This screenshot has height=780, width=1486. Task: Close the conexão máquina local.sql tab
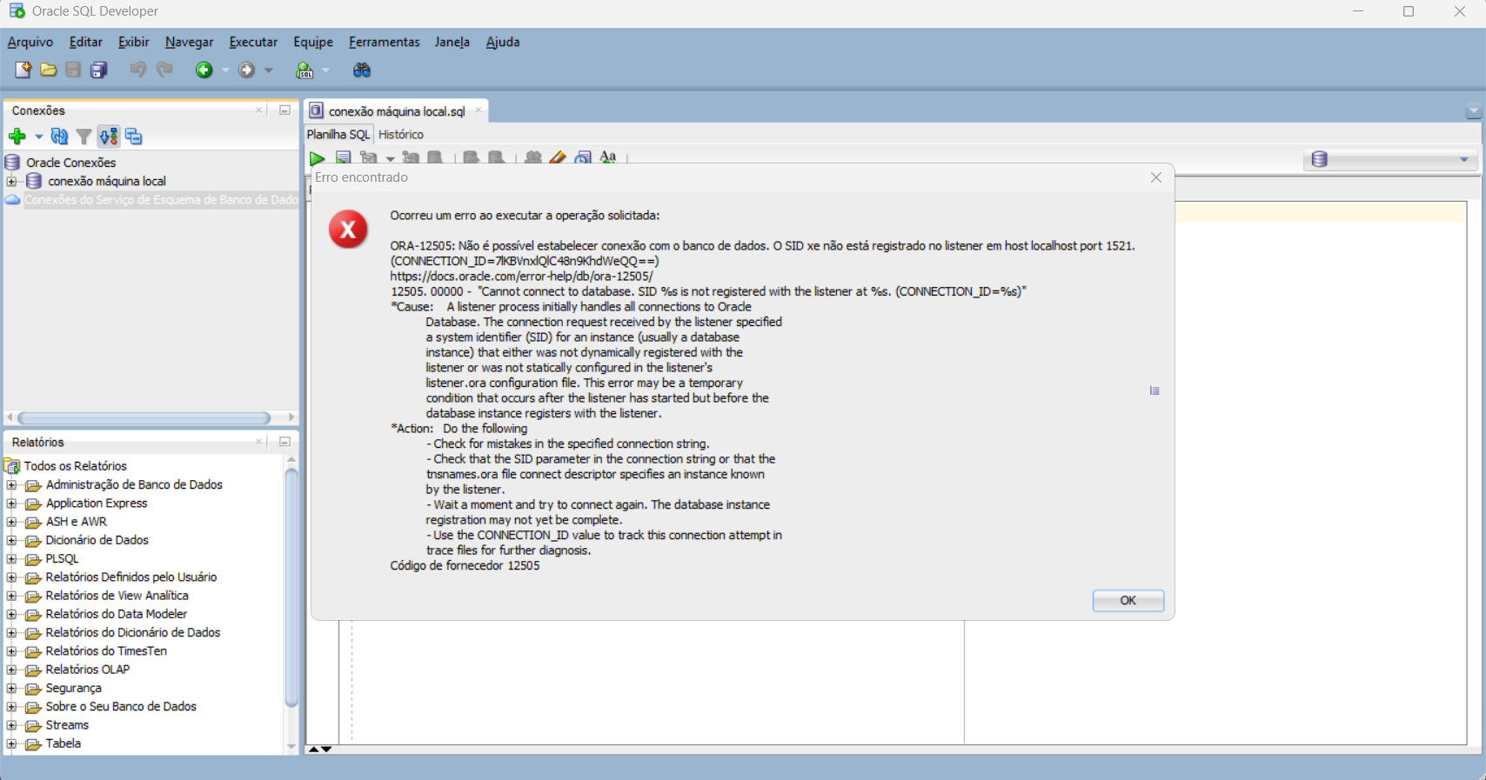point(479,110)
